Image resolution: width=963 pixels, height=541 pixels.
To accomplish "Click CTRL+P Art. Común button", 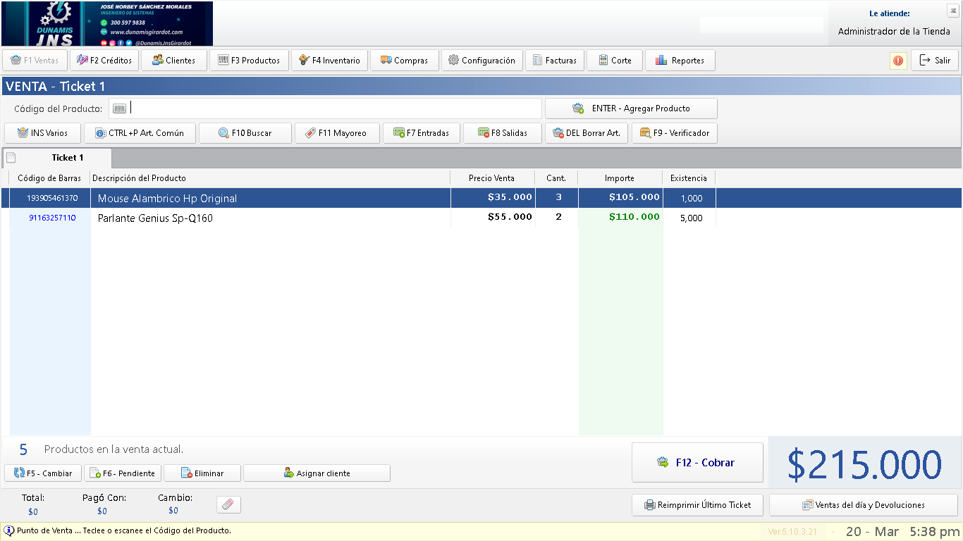I will click(140, 133).
